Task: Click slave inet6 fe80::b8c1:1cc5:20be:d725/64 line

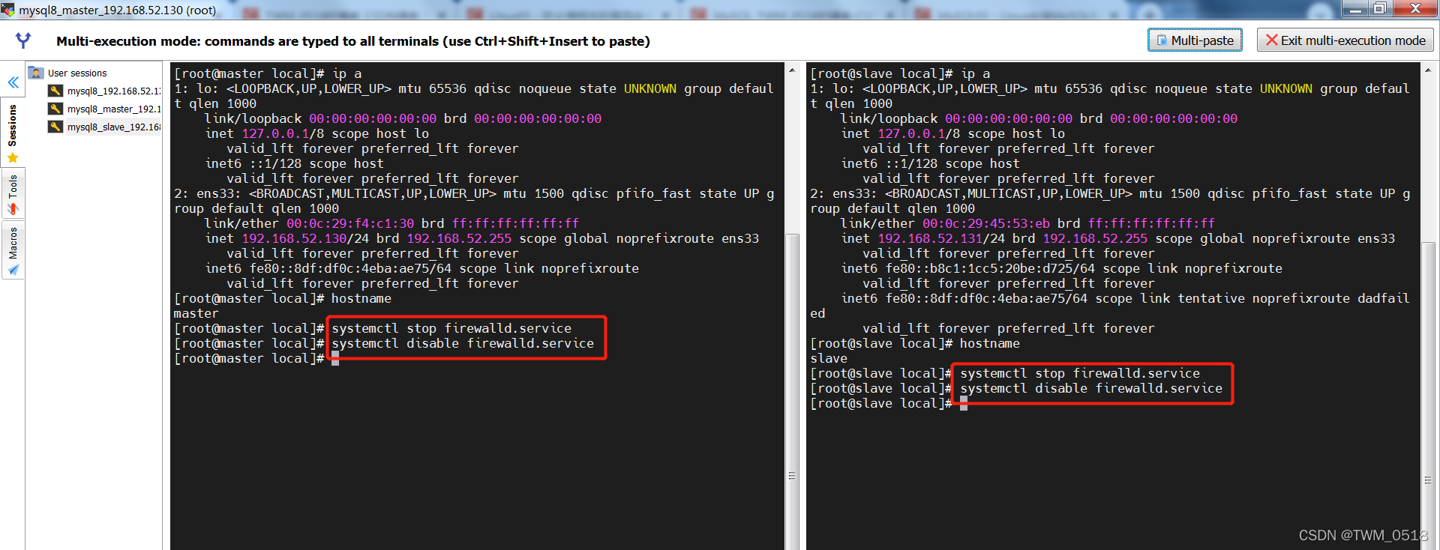Action: pyautogui.click(x=1062, y=268)
